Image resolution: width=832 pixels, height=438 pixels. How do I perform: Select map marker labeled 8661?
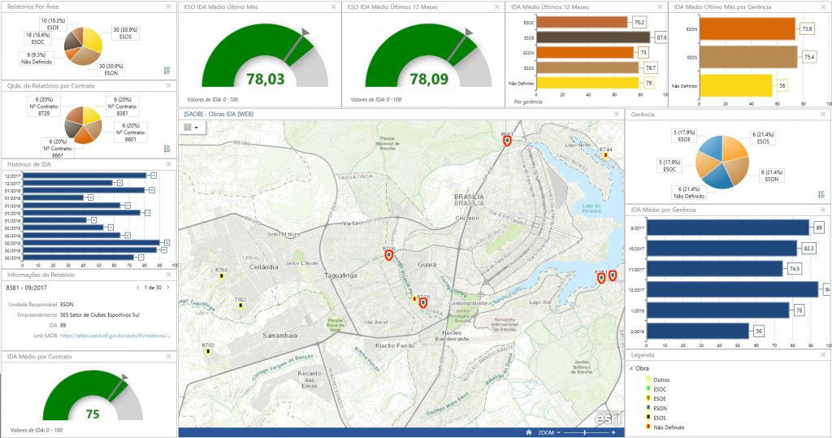507,140
